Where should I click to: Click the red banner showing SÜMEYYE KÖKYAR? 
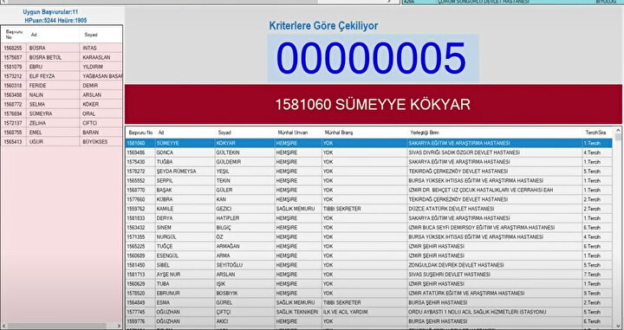pos(374,104)
